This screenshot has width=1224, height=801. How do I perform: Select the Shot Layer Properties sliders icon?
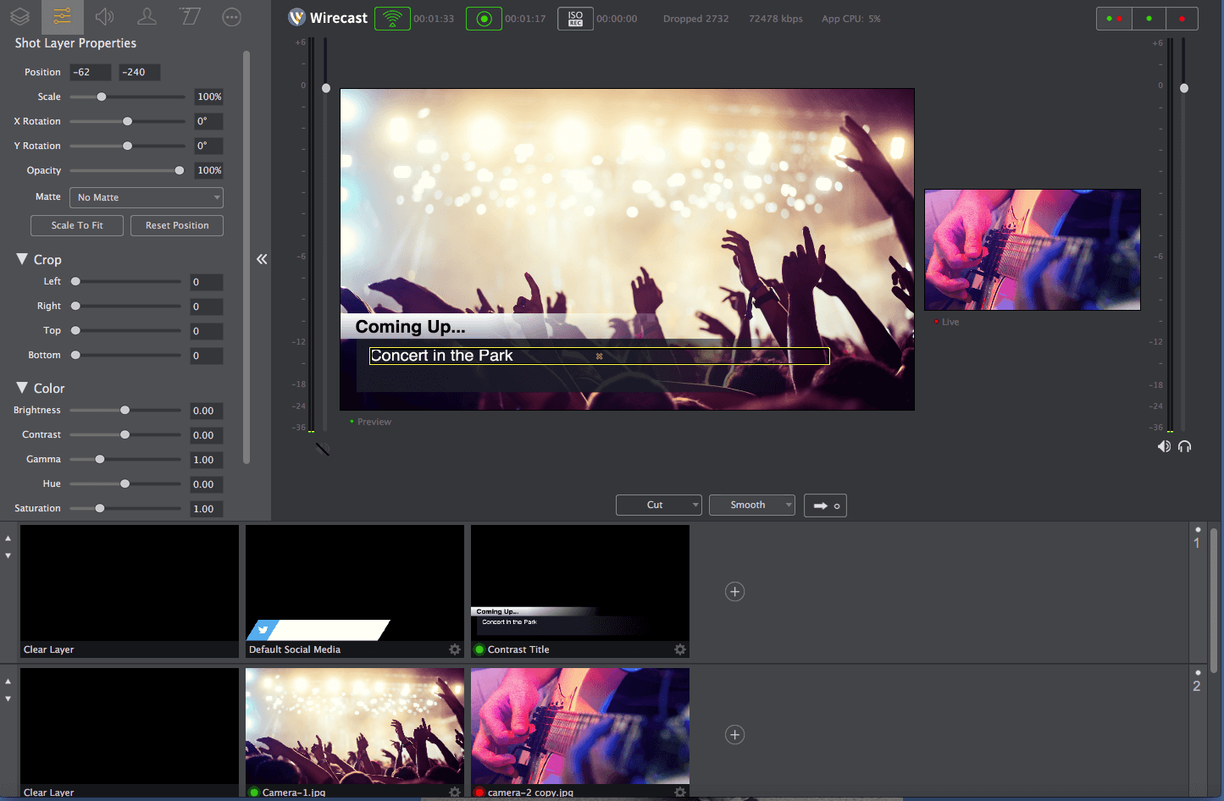point(61,16)
